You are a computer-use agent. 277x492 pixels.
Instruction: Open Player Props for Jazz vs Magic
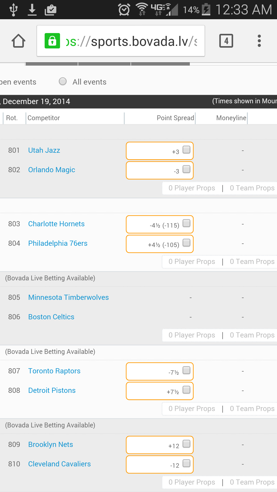192,188
